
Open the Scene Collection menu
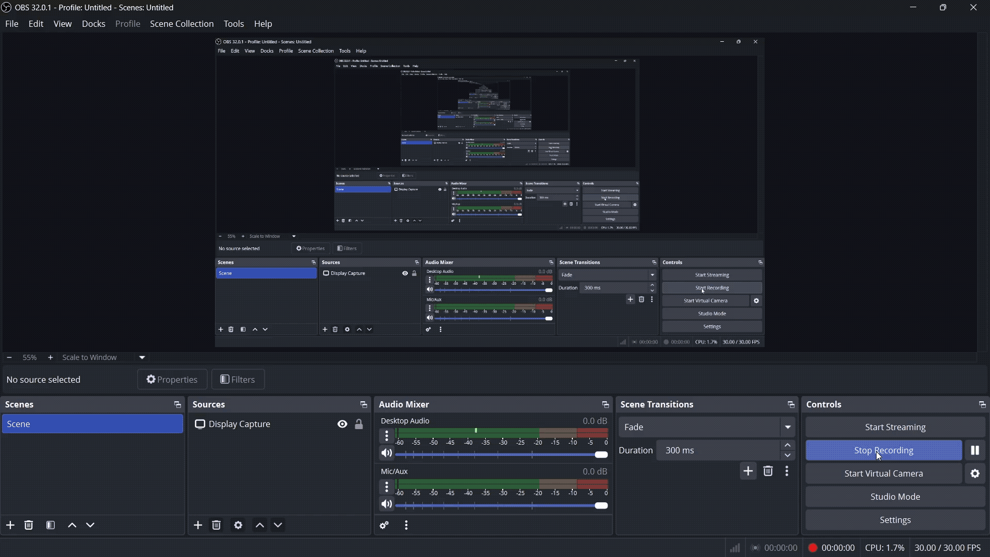click(182, 24)
